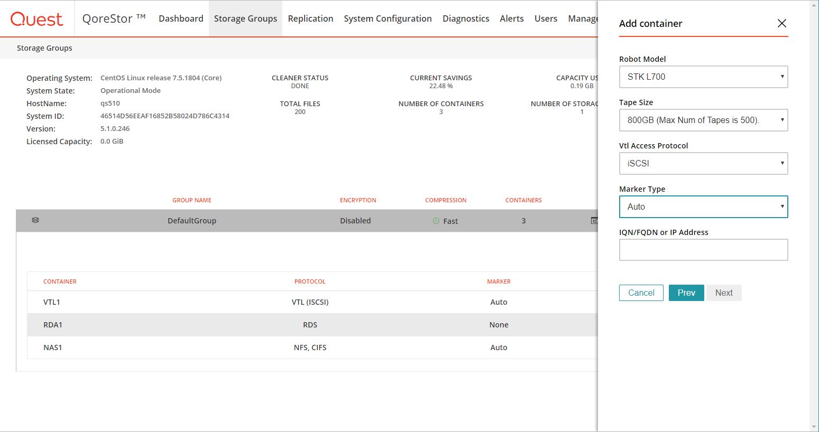
Task: Click the RDS protocol cell
Action: [x=310, y=325]
